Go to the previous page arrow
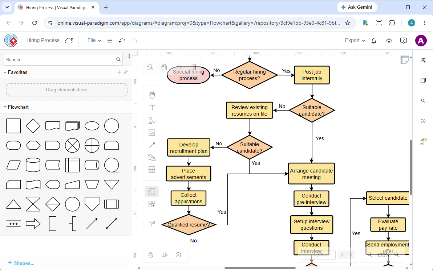Image resolution: width=433 pixels, height=270 pixels. click(342, 255)
